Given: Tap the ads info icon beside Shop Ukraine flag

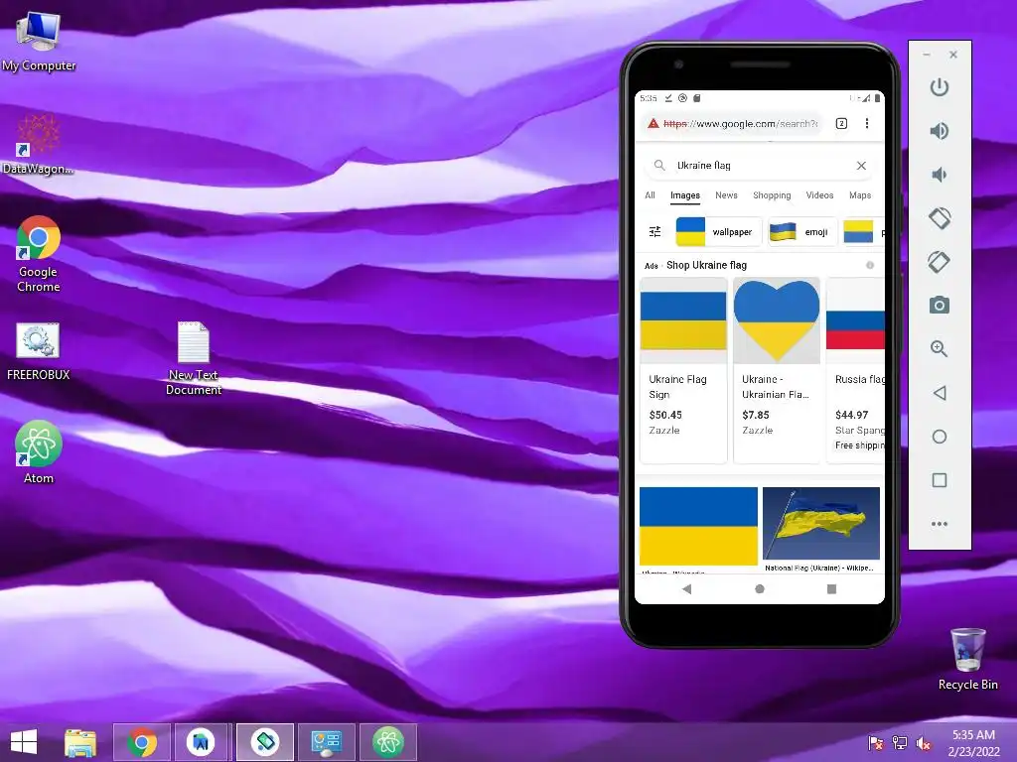Looking at the screenshot, I should coord(870,265).
